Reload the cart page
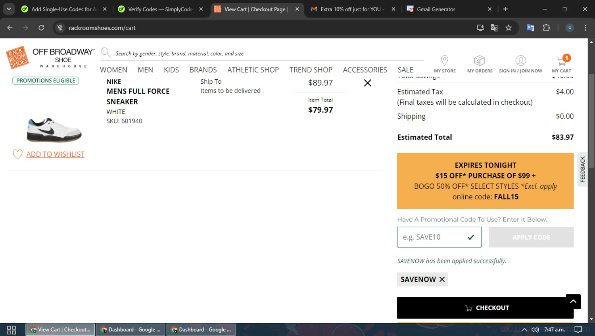595x336 pixels. click(41, 28)
